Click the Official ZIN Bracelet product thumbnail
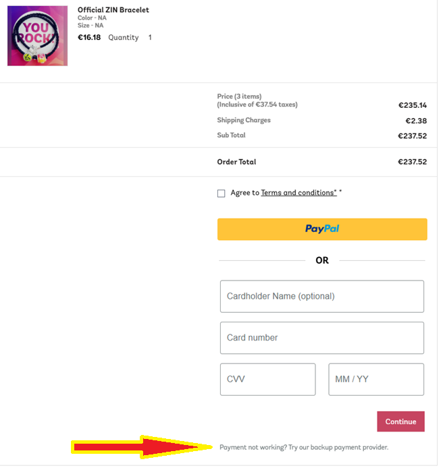Image resolution: width=445 pixels, height=472 pixels. (x=37, y=36)
